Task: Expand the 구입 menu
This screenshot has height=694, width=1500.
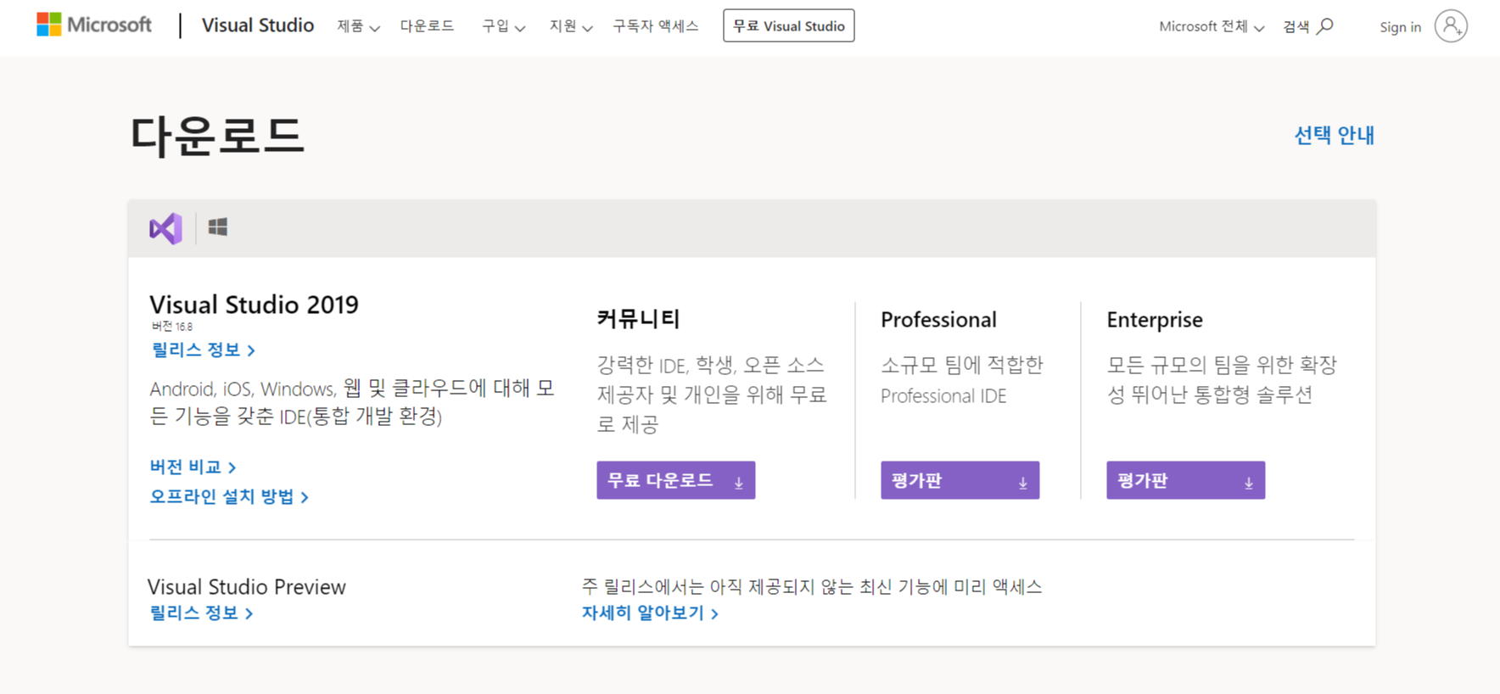Action: [503, 26]
